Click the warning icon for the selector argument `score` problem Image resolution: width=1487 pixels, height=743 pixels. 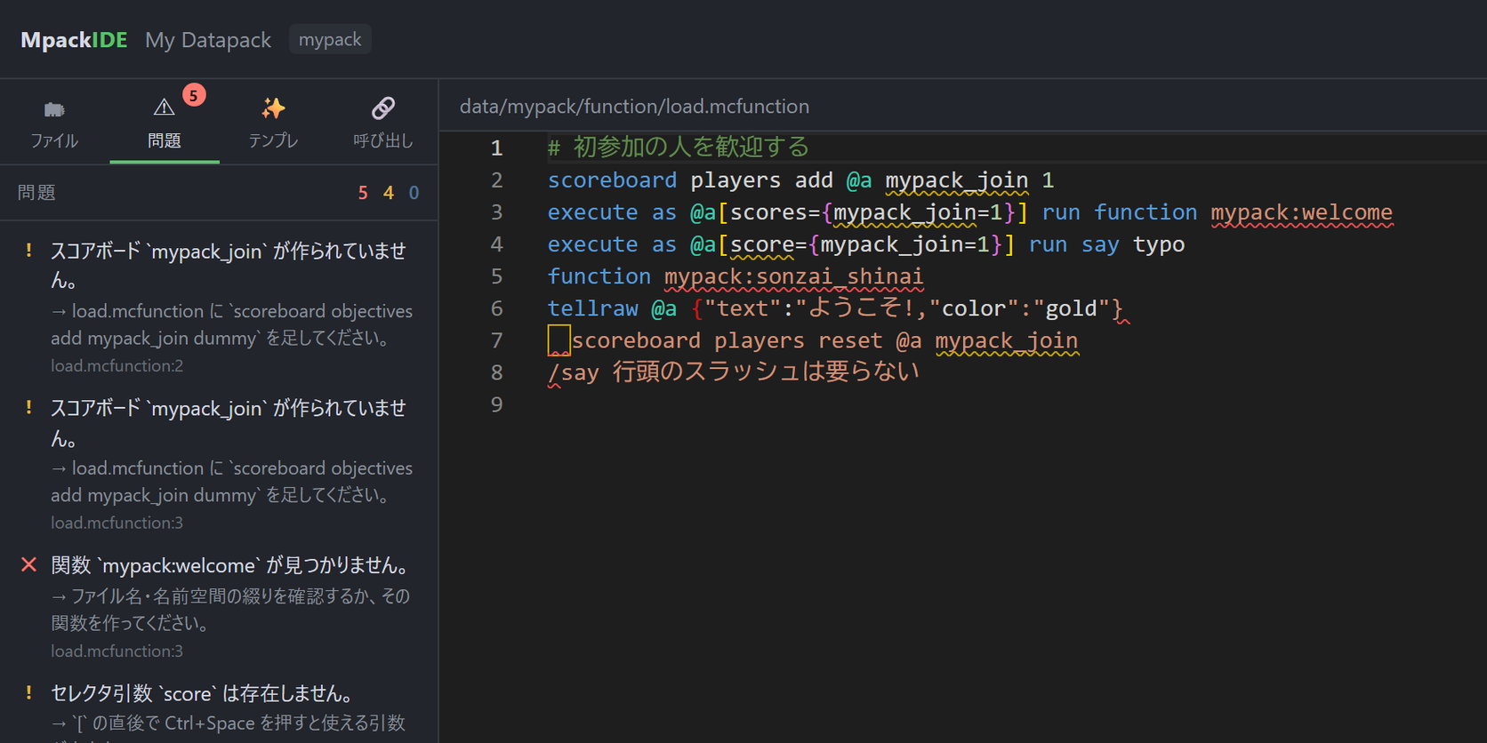click(x=28, y=693)
